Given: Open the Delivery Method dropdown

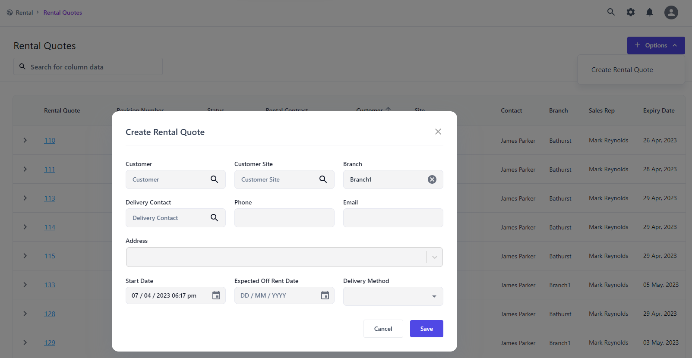Looking at the screenshot, I should (434, 296).
